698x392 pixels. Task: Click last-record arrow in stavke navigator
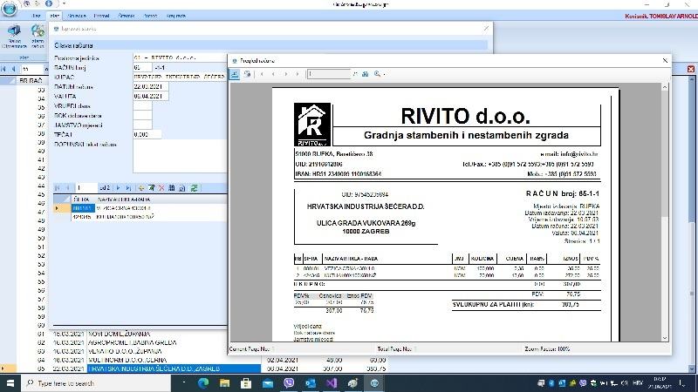tap(128, 188)
